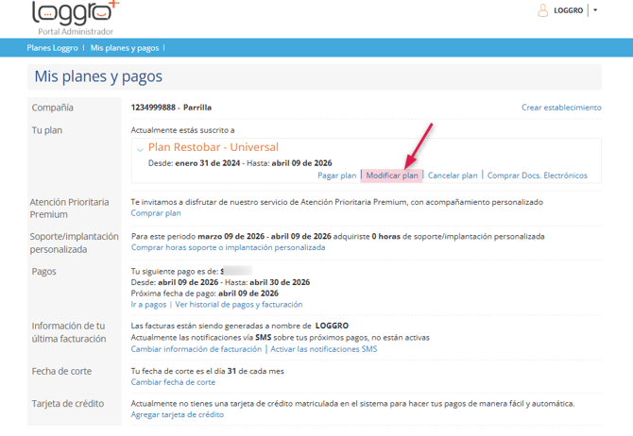Image resolution: width=633 pixels, height=436 pixels.
Task: Collapse the Plan Restobar - Universal chevron
Action: pyautogui.click(x=140, y=150)
